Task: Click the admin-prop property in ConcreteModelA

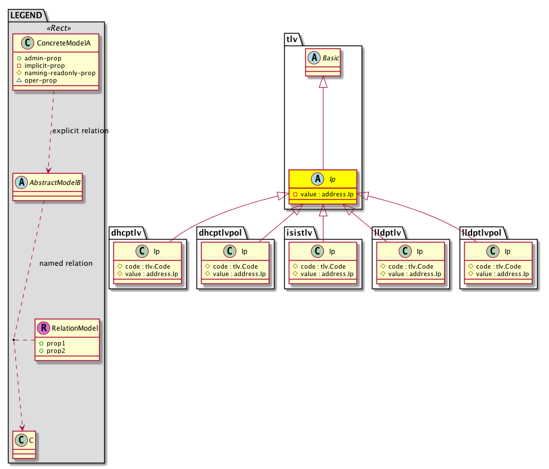Action: pos(46,58)
